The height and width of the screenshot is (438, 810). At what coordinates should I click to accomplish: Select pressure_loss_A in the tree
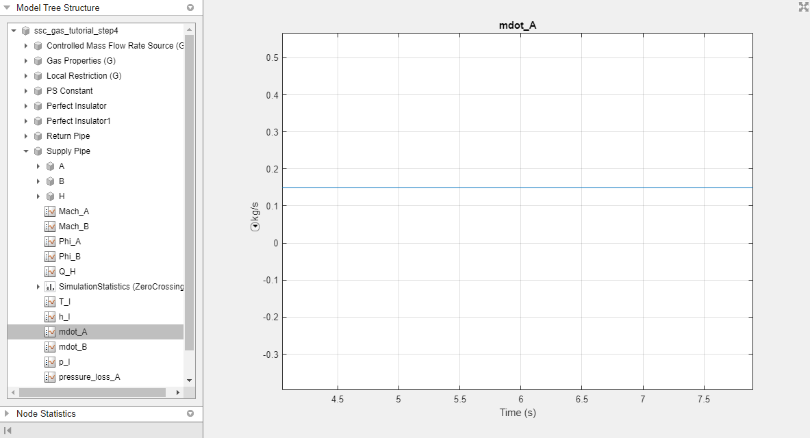pyautogui.click(x=90, y=377)
